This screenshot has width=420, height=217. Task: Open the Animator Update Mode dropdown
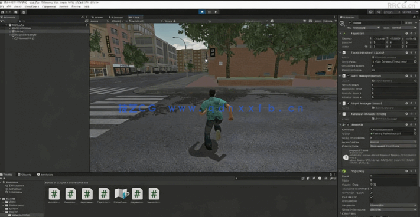(393, 142)
